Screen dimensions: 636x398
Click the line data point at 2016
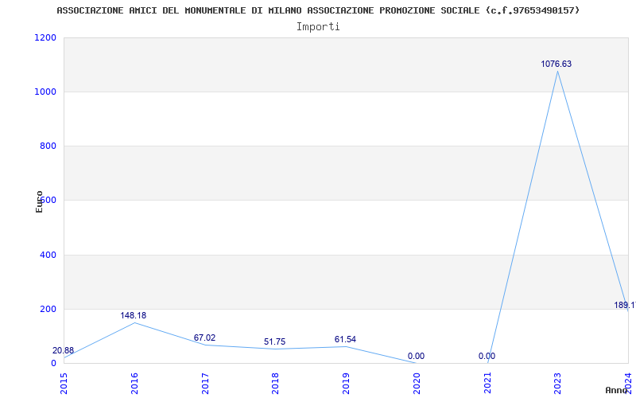(x=134, y=323)
